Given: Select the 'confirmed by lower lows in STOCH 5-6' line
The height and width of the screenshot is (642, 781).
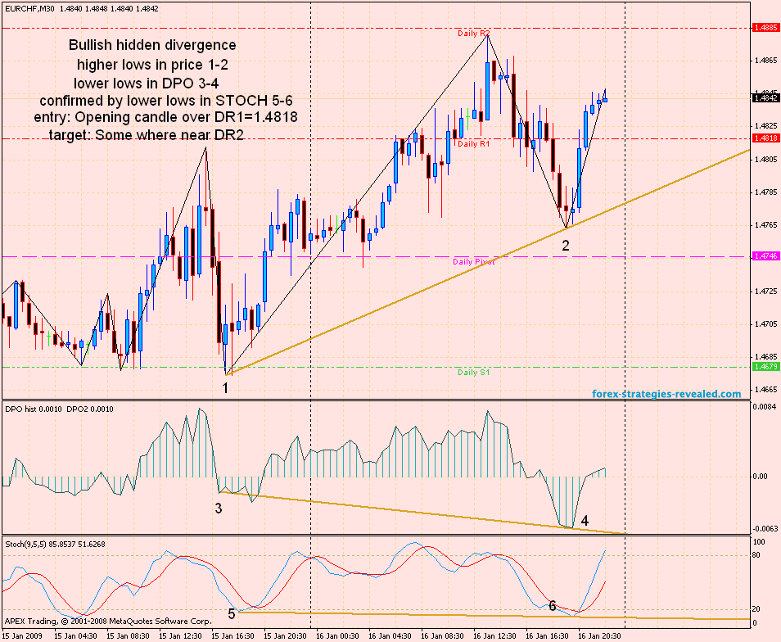Looking at the screenshot, I should [166, 101].
